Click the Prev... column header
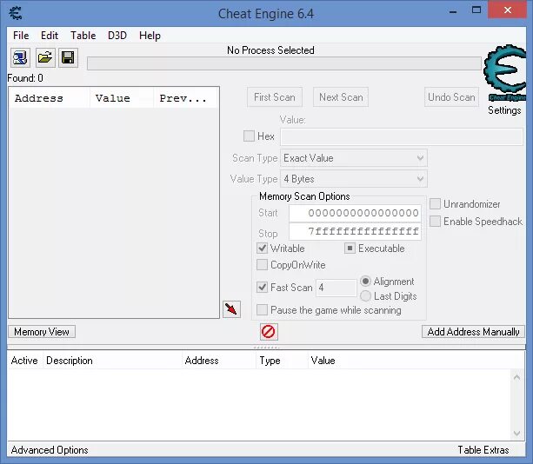 click(x=185, y=98)
